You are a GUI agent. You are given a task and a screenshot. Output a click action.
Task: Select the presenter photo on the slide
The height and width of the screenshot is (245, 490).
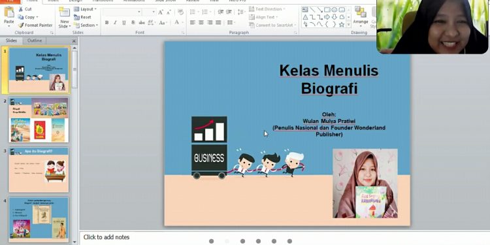pyautogui.click(x=365, y=183)
